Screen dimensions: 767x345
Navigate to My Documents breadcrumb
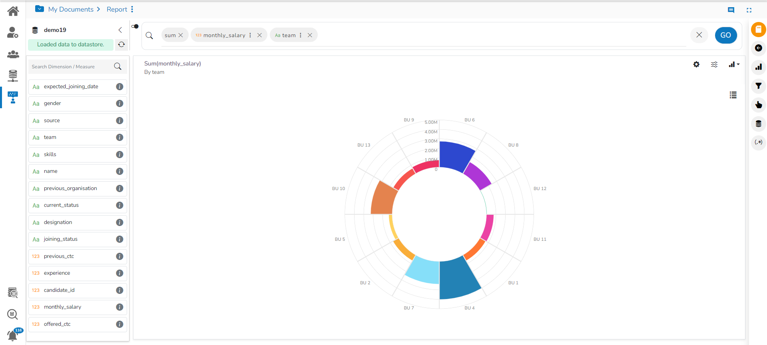click(x=71, y=9)
